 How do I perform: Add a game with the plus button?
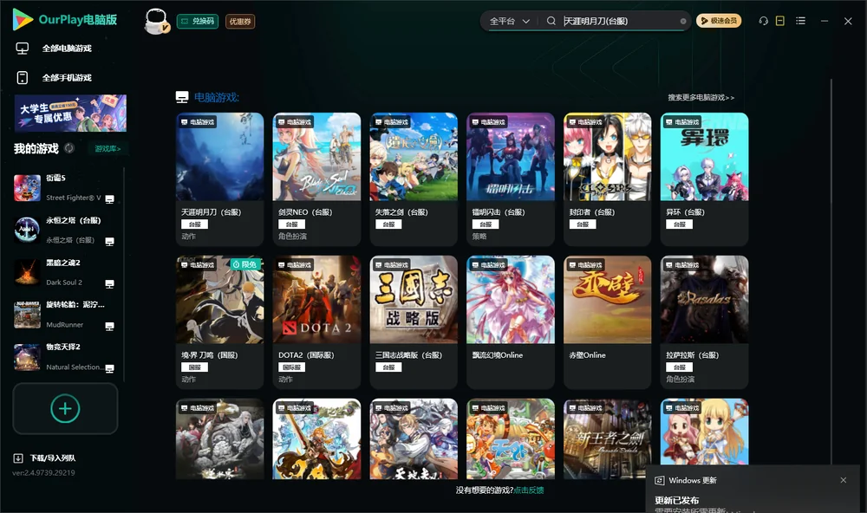[x=65, y=408]
